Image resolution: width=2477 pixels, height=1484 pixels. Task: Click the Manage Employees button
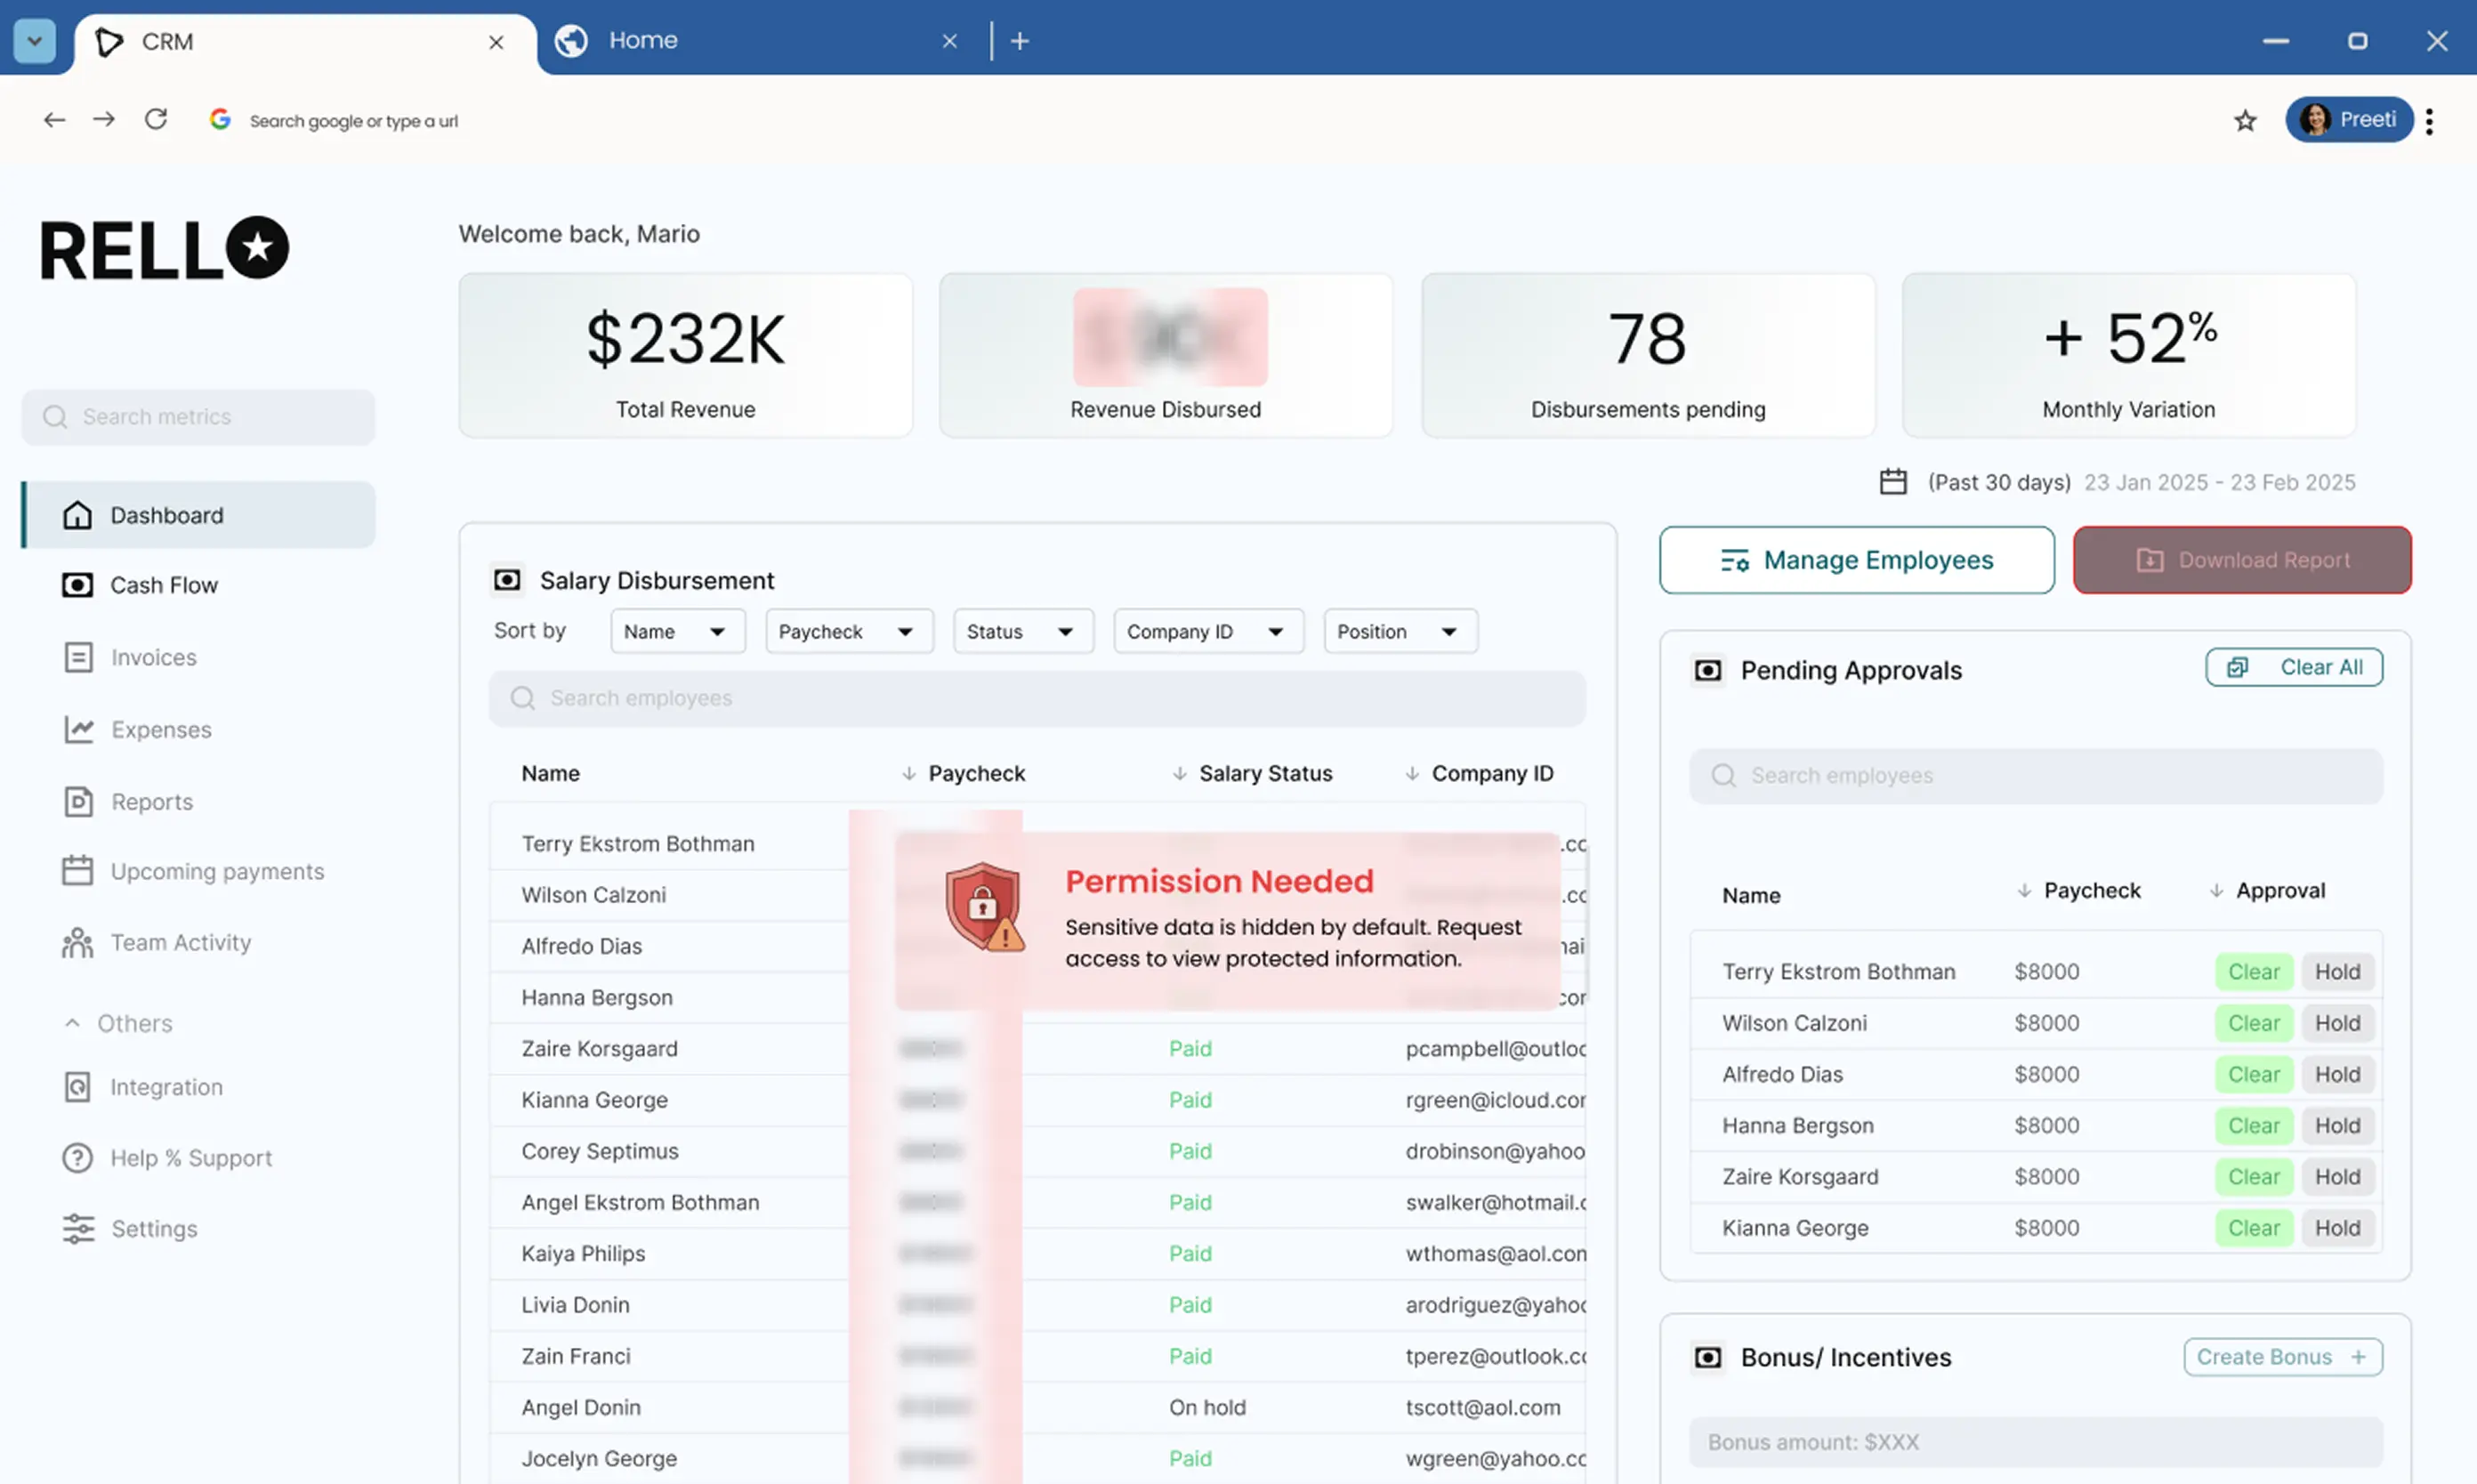coord(1855,560)
